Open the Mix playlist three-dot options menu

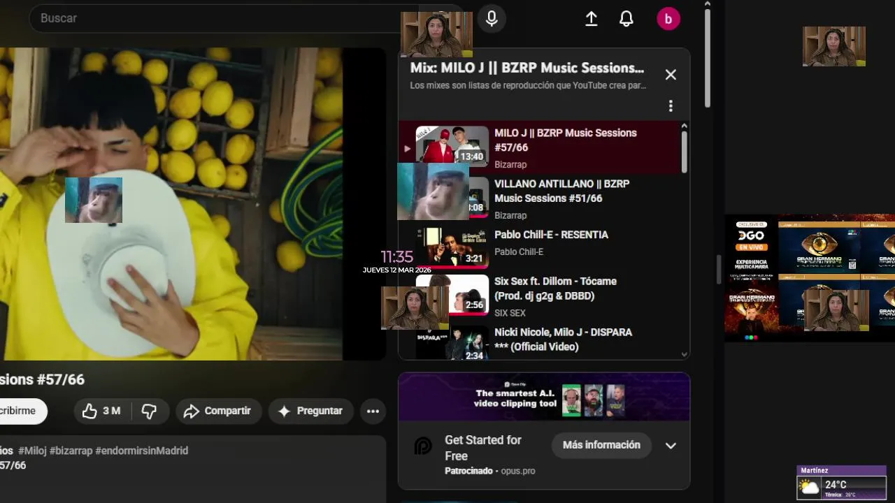(671, 105)
